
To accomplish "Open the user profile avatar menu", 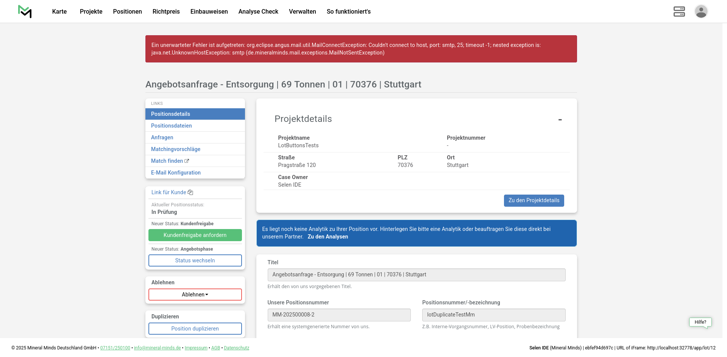I will click(701, 11).
